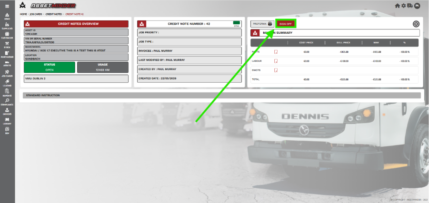Open Drivers from the sidebar

coord(7,111)
